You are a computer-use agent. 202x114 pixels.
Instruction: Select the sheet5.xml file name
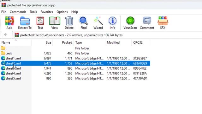coord(13,79)
